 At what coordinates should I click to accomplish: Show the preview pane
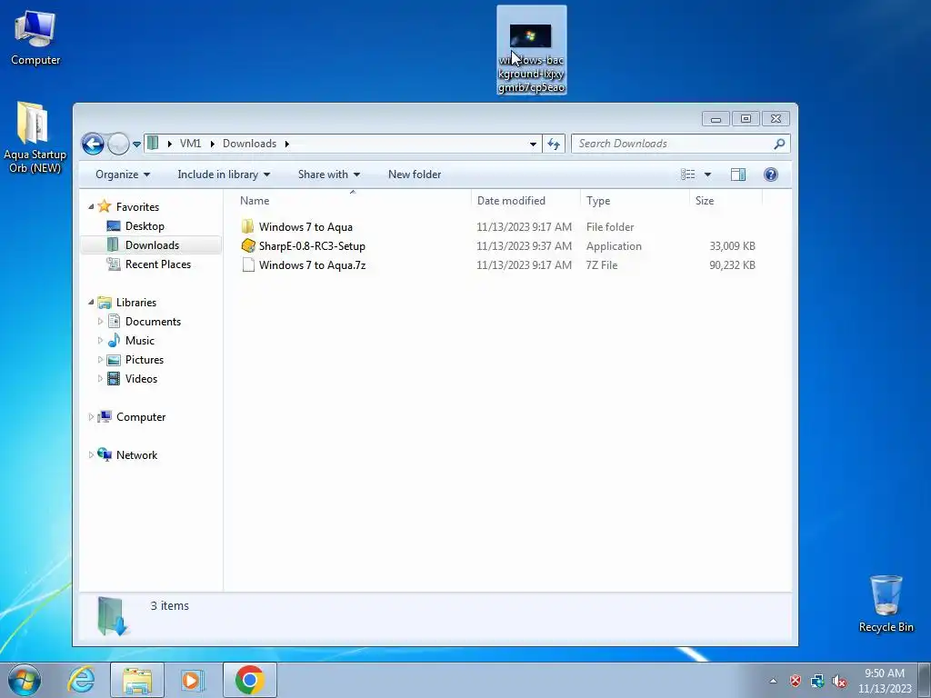click(x=738, y=174)
